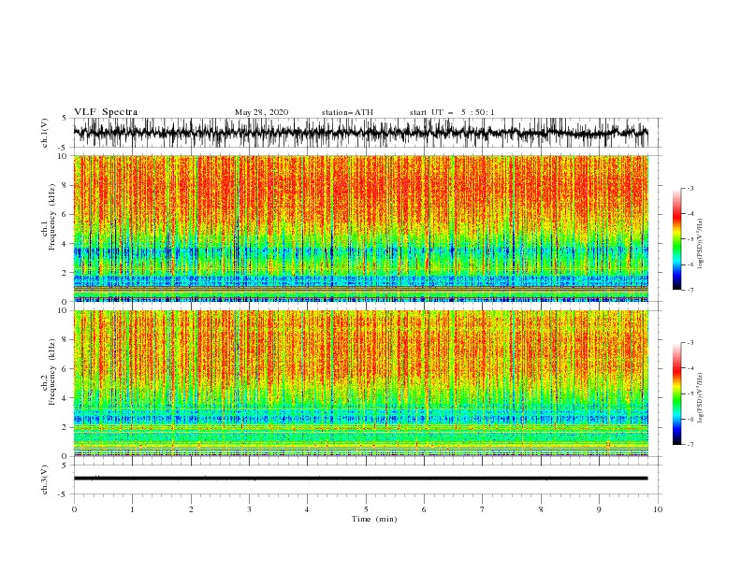
Task: Click the "station=ATH" label
Action: tap(347, 112)
